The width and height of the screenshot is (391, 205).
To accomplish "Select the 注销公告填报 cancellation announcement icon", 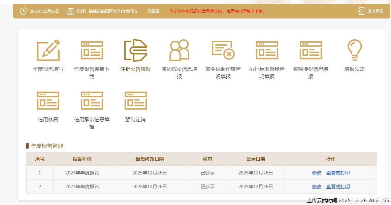I will coord(135,50).
